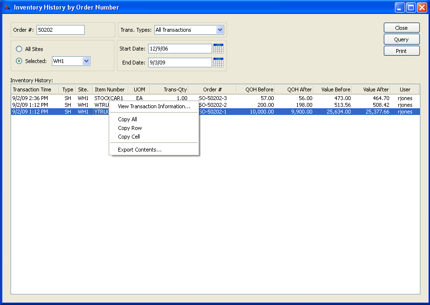The width and height of the screenshot is (430, 305).
Task: Click the xTuple app icon in title bar
Action: (7, 7)
